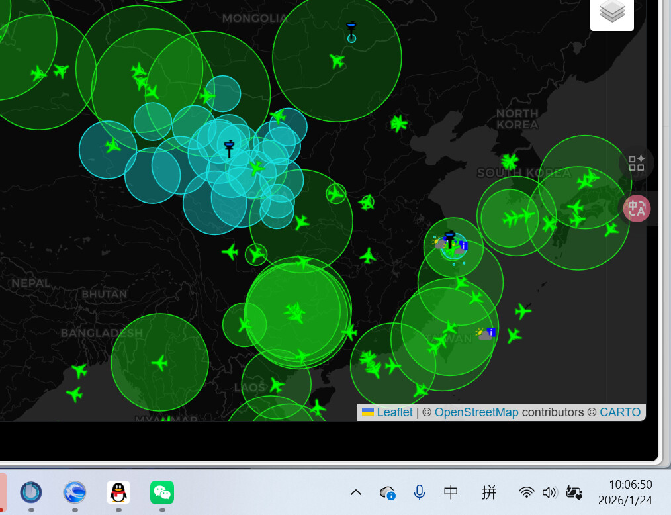Open the Wi-Fi network flyout

pyautogui.click(x=527, y=492)
